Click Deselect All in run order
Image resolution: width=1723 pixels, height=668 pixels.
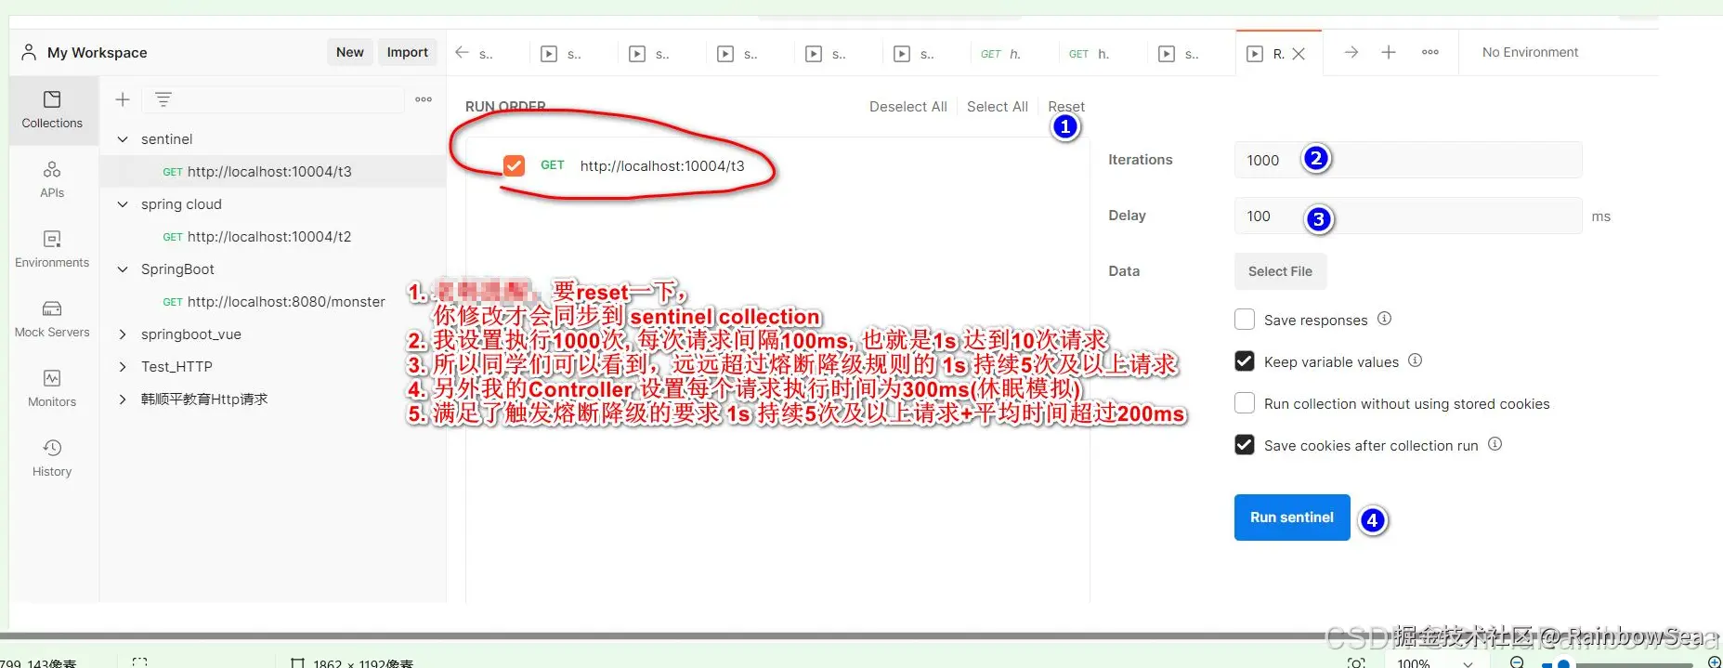[x=907, y=107]
